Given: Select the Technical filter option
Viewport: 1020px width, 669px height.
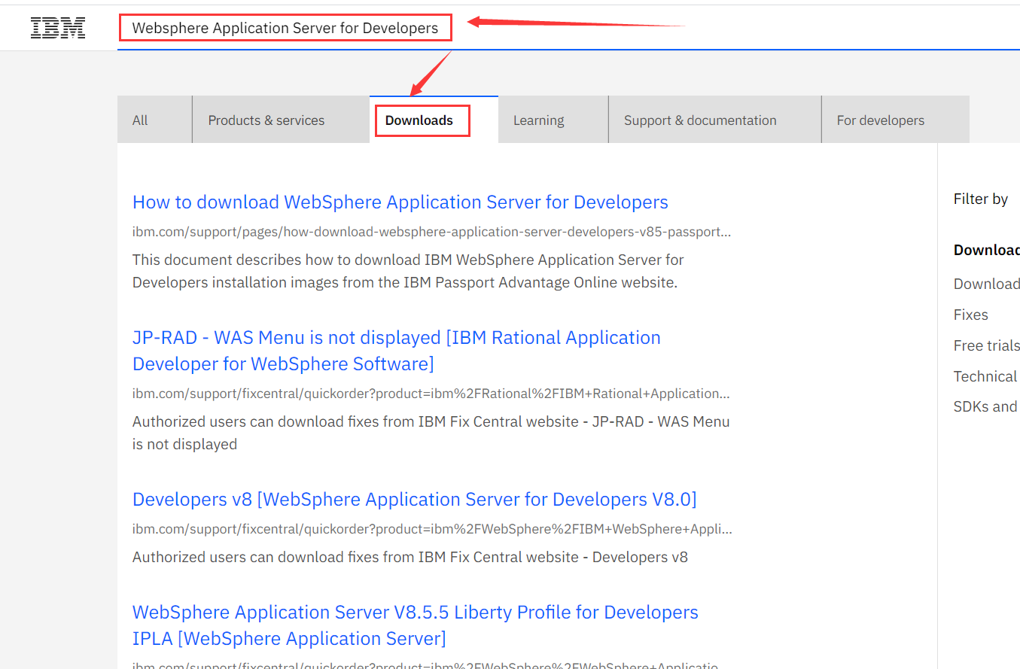Looking at the screenshot, I should pyautogui.click(x=985, y=376).
